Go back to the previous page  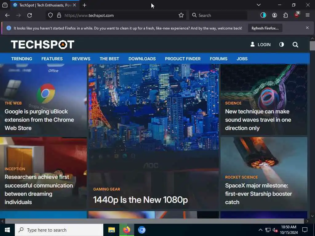7,15
